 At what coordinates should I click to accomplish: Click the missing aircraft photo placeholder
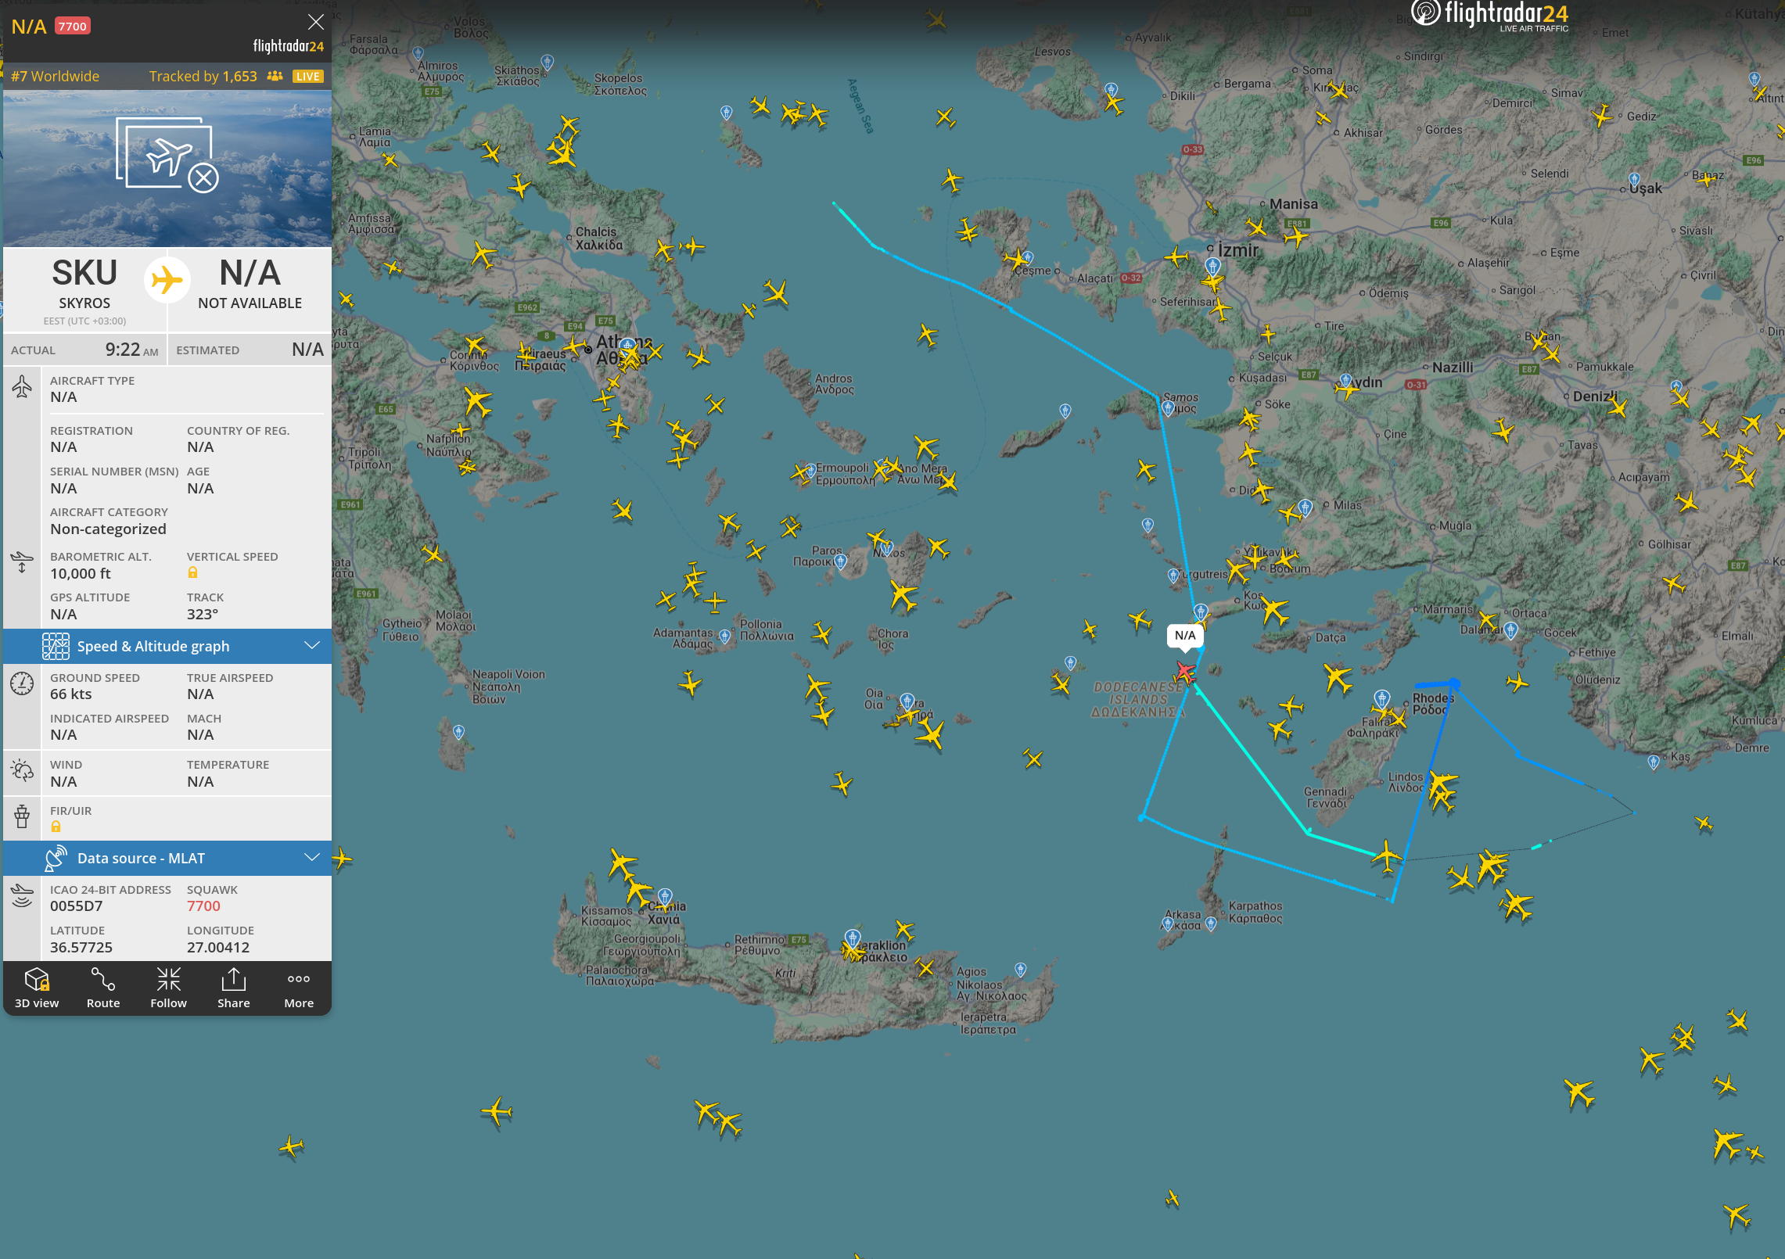167,156
